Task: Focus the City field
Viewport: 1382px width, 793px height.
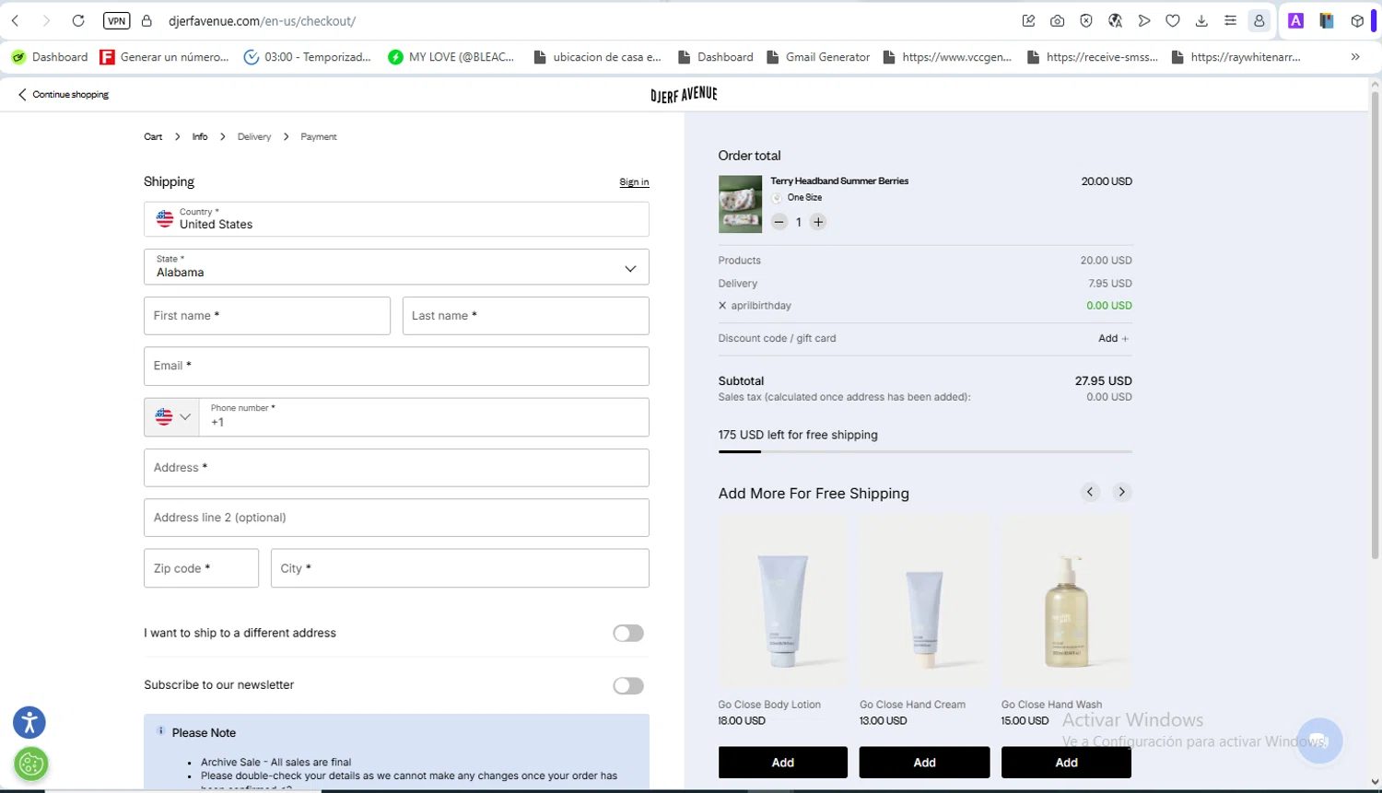Action: (460, 568)
